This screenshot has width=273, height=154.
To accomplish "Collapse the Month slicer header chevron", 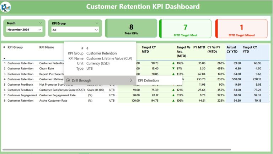I will click(x=41, y=23).
